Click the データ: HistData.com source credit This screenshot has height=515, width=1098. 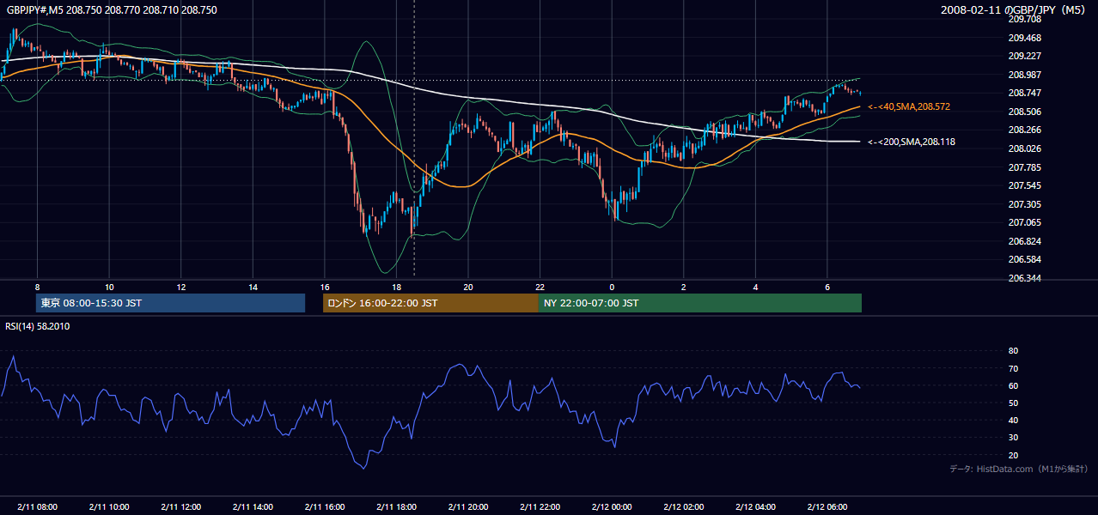pyautogui.click(x=1018, y=469)
